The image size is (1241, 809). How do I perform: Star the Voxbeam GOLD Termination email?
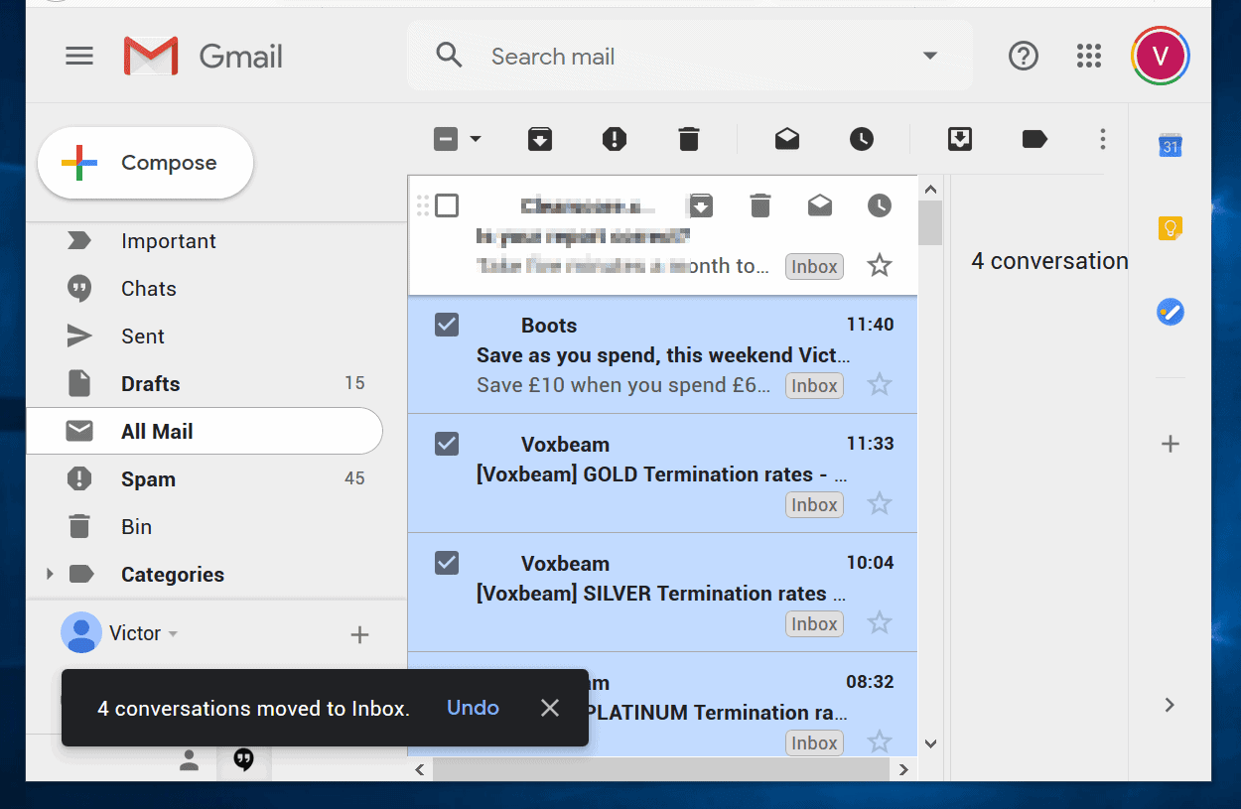point(880,504)
